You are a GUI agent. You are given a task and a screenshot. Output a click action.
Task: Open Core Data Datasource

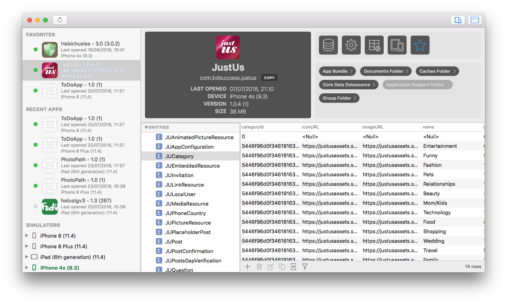[349, 85]
